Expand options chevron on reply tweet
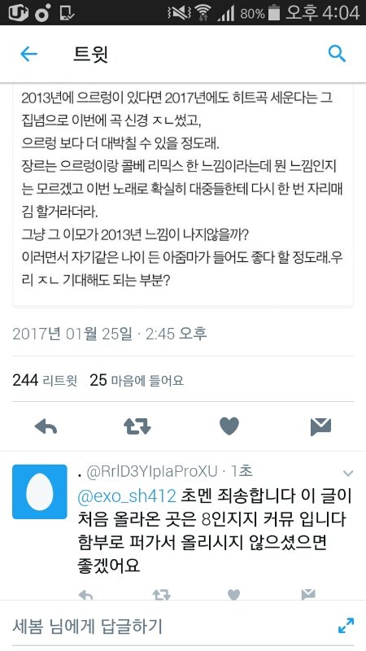 (x=348, y=474)
